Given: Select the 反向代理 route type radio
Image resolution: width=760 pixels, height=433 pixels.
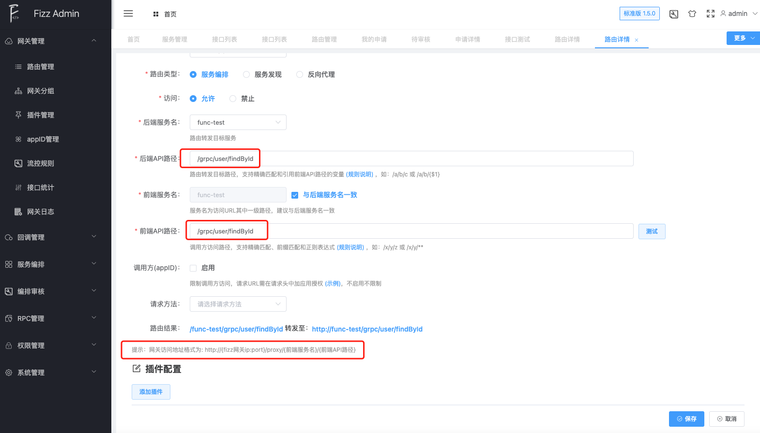Looking at the screenshot, I should tap(300, 74).
